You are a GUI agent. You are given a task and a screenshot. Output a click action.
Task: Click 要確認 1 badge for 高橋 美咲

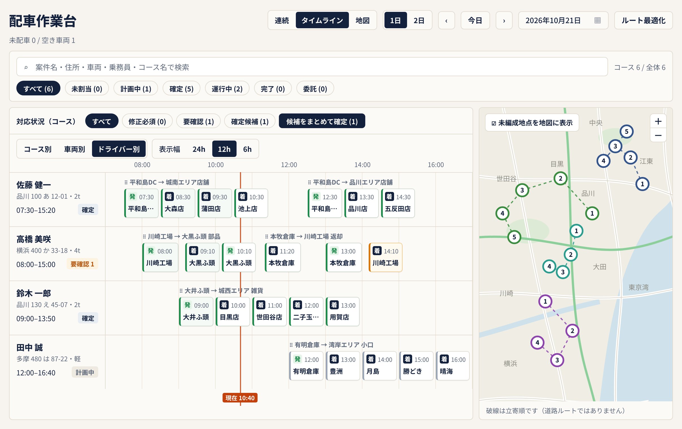pos(82,264)
